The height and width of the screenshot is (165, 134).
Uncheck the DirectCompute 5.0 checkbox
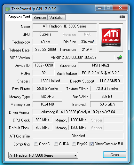click(x=91, y=144)
